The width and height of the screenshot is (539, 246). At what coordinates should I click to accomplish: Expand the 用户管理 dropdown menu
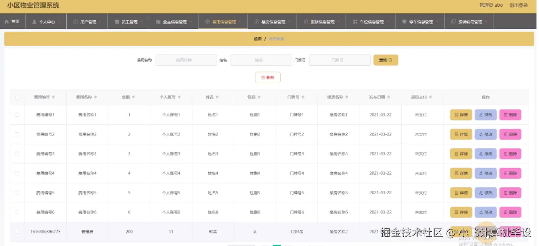pyautogui.click(x=87, y=22)
